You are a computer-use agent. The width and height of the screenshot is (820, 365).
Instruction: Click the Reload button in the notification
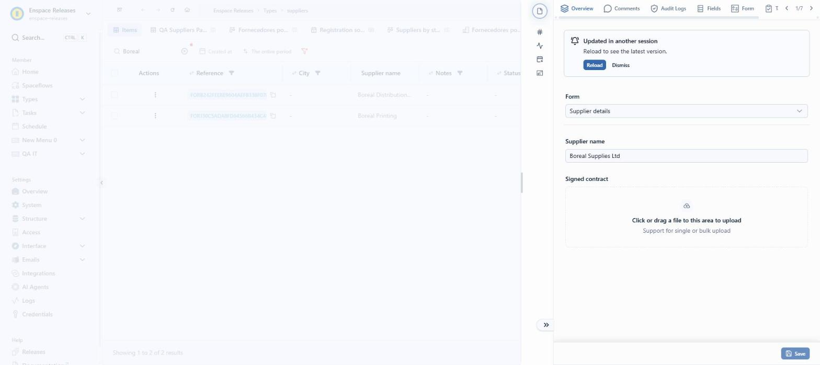(x=595, y=65)
